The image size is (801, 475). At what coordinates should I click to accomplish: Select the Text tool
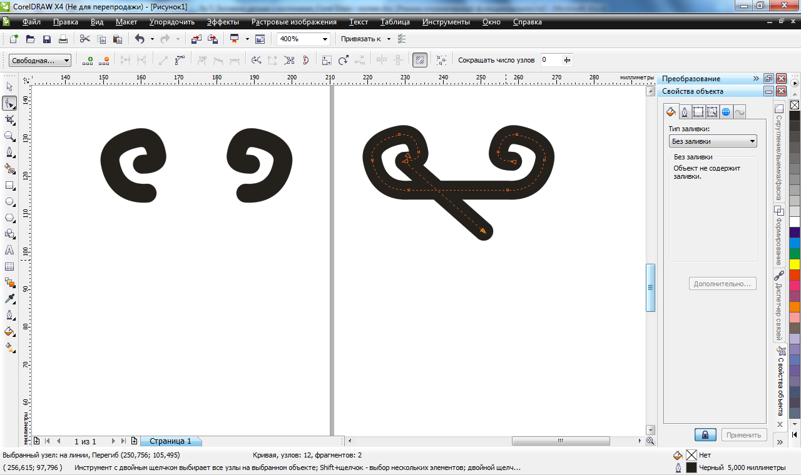[9, 250]
